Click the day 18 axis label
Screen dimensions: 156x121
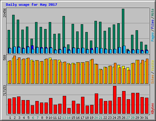(87, 118)
